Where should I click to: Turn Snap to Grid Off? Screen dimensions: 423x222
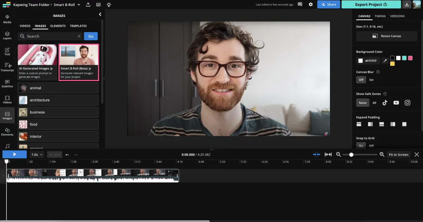371,146
